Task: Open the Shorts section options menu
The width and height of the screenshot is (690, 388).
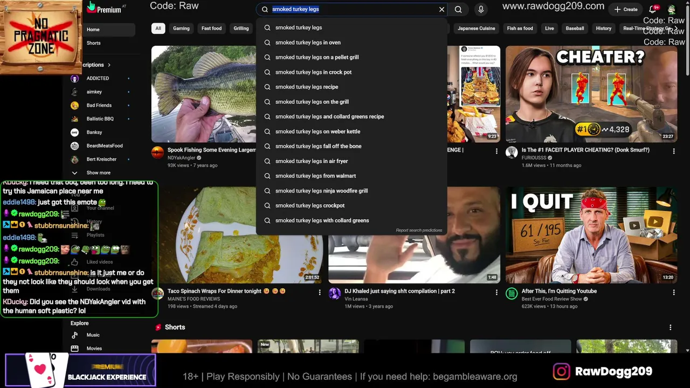Action: [670, 327]
